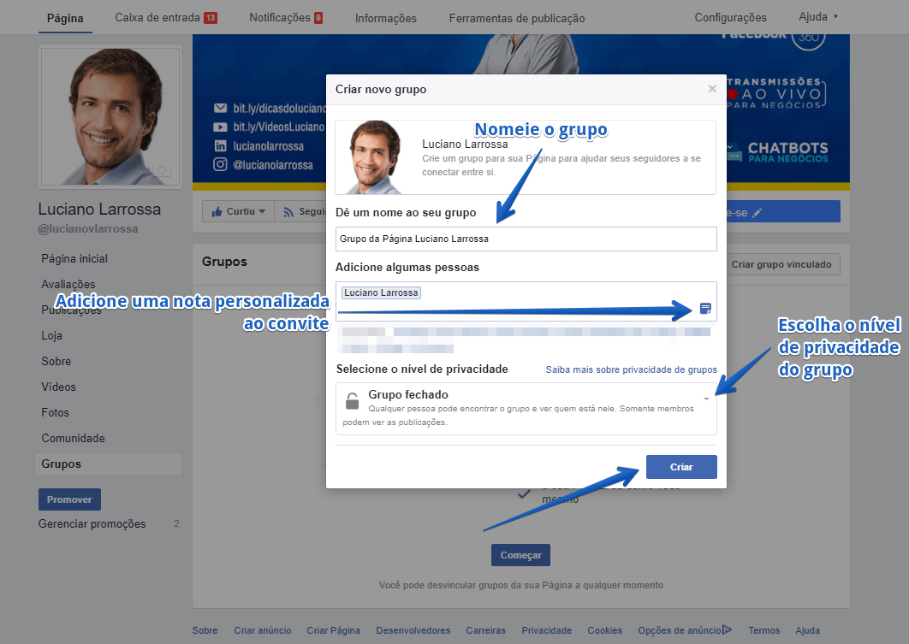Open the Sobre footer link
The width and height of the screenshot is (909, 644).
205,630
